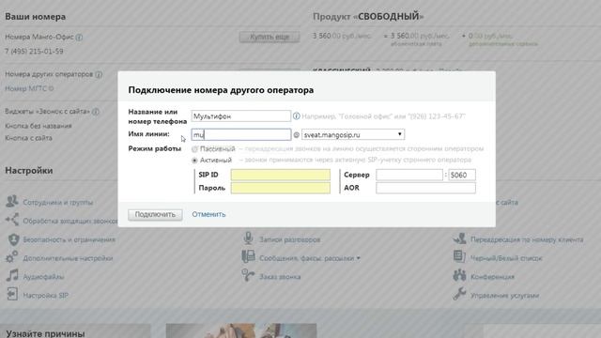601x338 pixels.
Task: Click Переадресация по номеру клиента icon
Action: coord(459,238)
